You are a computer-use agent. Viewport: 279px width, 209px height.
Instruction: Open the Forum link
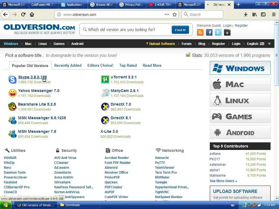186,44
